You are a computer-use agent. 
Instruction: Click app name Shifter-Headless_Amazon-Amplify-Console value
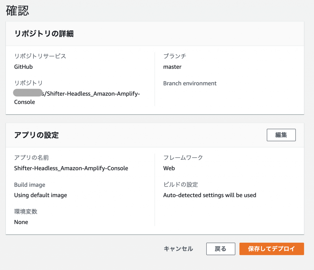71,168
